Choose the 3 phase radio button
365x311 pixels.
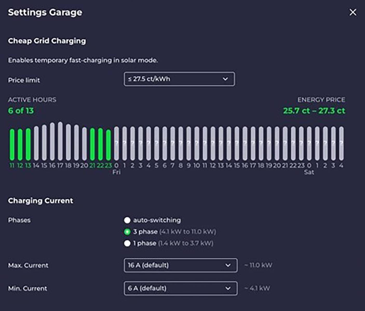pos(127,232)
